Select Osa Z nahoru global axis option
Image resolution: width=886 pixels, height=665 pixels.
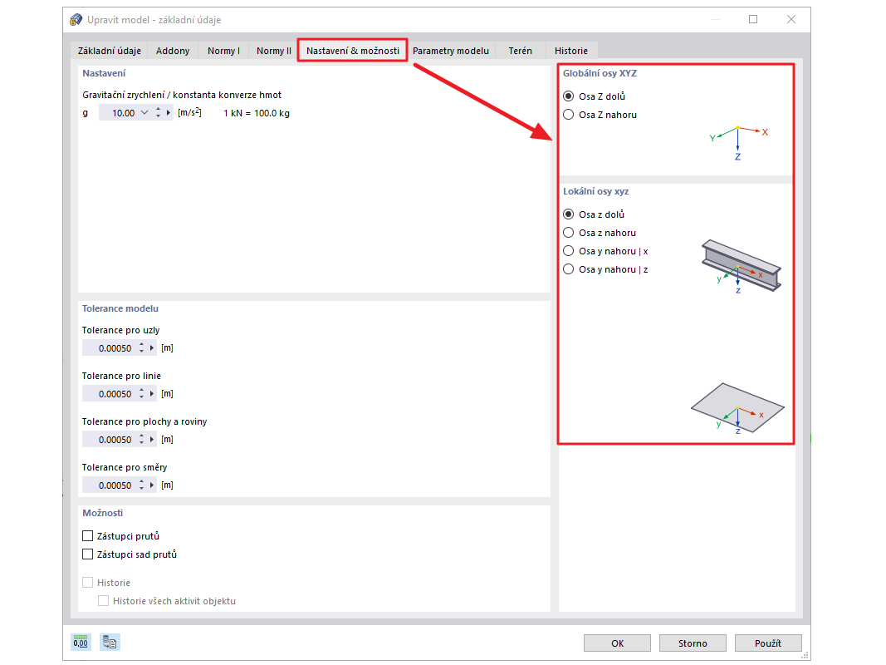(569, 114)
